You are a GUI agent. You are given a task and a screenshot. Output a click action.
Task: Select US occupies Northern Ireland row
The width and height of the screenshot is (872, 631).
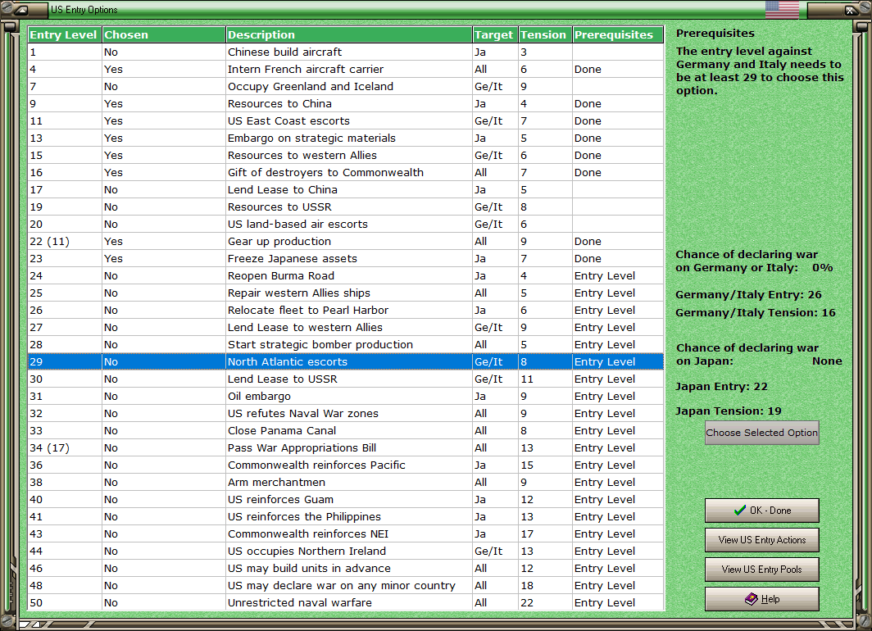click(346, 552)
